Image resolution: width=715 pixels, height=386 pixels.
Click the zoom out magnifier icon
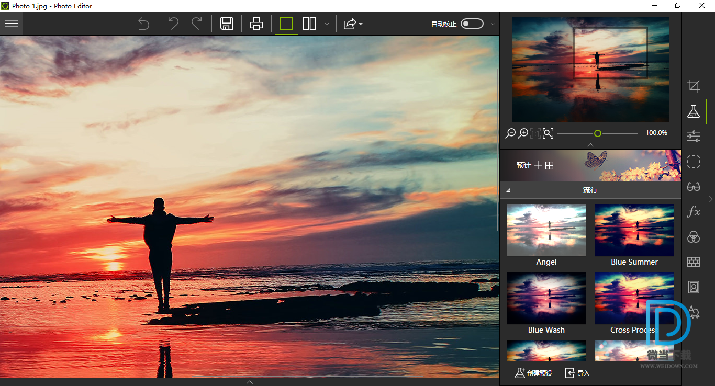510,133
